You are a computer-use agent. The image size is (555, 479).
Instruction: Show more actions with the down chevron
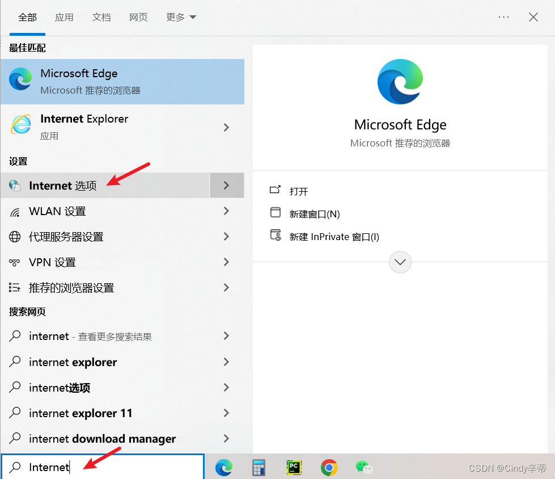(400, 262)
